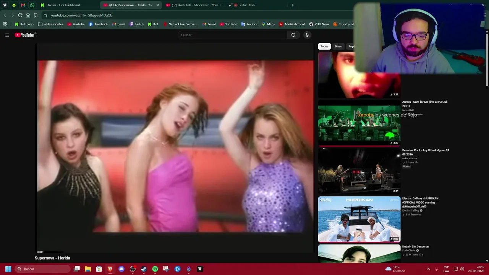Open Spotify from the taskbar
Image resolution: width=489 pixels, height=275 pixels.
(x=155, y=269)
